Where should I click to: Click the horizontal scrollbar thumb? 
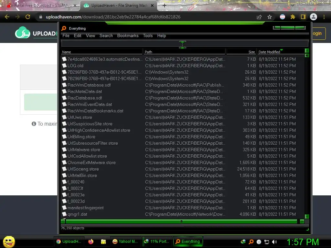pyautogui.click(x=181, y=221)
